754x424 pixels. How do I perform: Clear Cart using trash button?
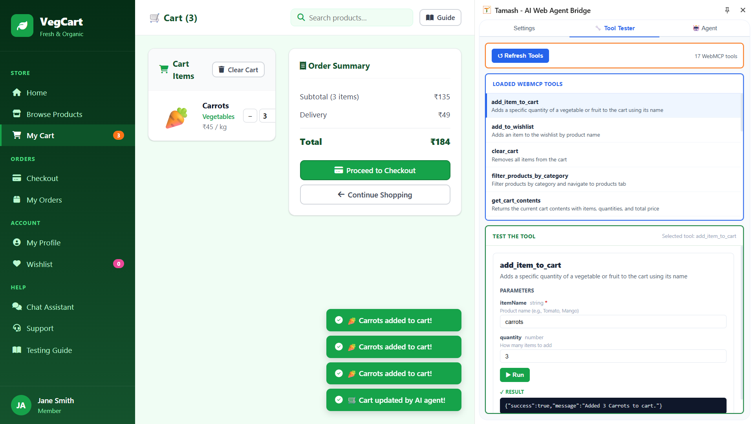click(x=238, y=69)
